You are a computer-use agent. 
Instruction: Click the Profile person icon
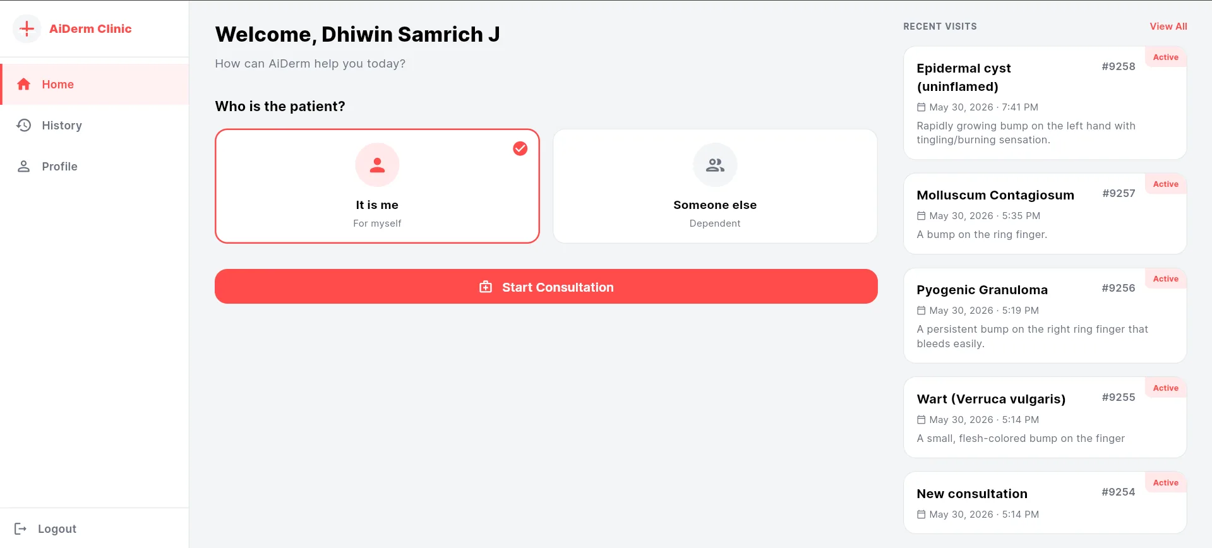24,166
